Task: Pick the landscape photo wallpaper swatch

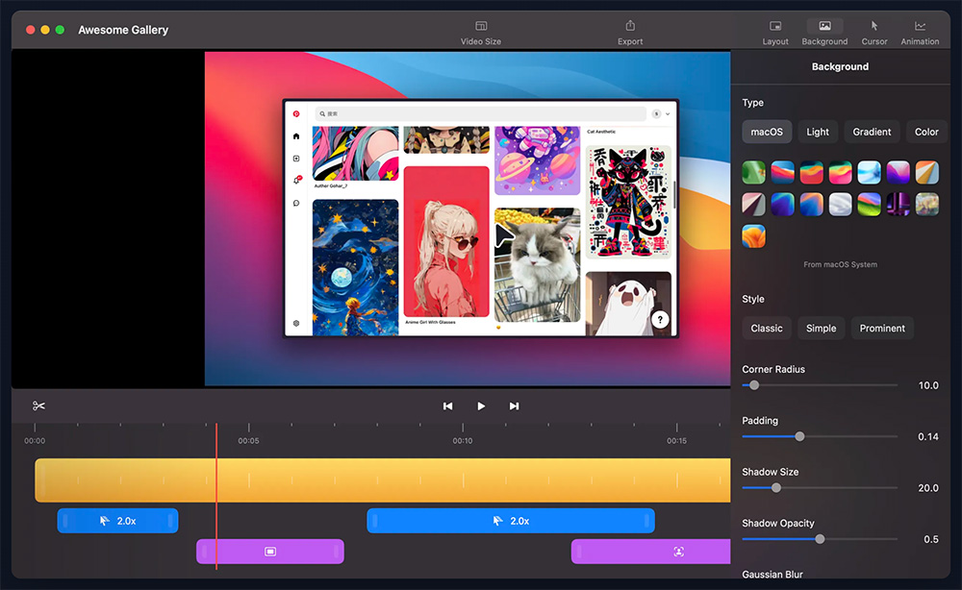Action: tap(927, 205)
